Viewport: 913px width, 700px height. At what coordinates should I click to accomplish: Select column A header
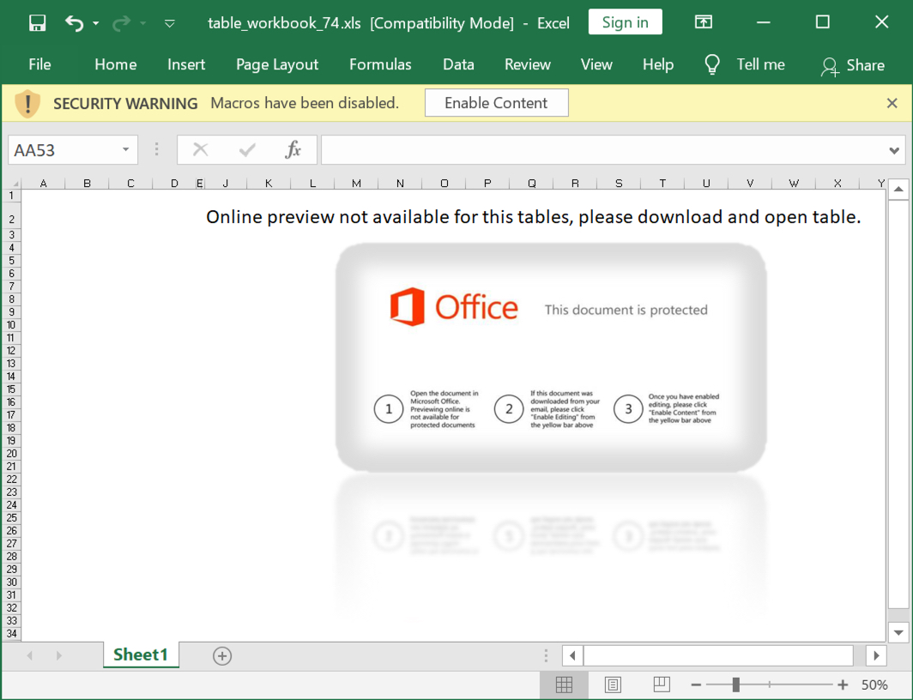(x=43, y=184)
